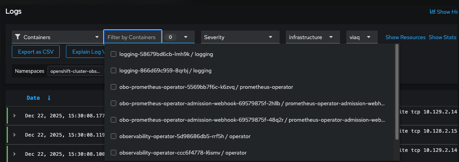
Task: Open the infrastructure tenant dropdown
Action: [312, 37]
